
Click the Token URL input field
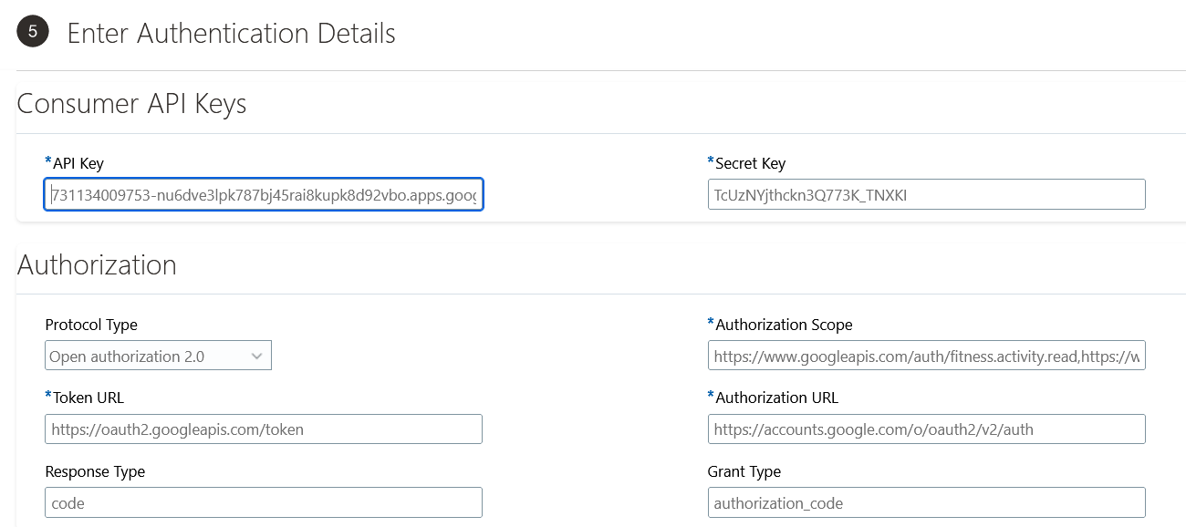pos(263,429)
